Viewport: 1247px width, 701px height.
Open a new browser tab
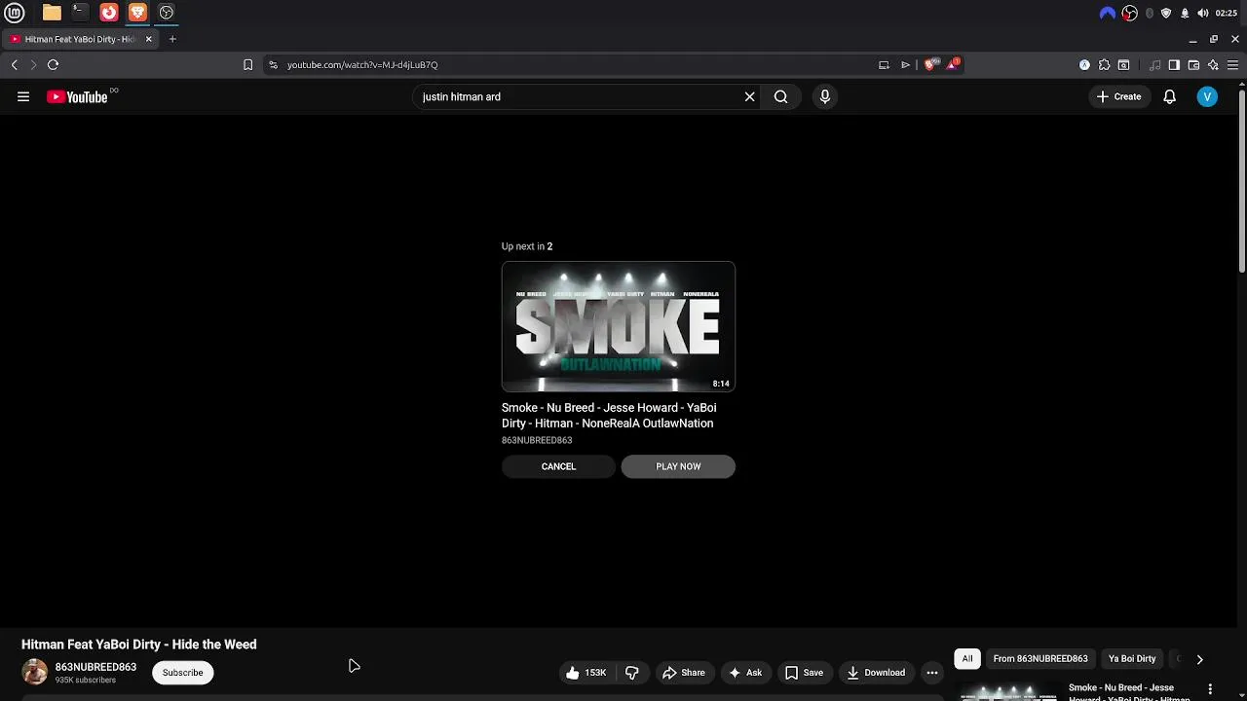[x=172, y=39]
